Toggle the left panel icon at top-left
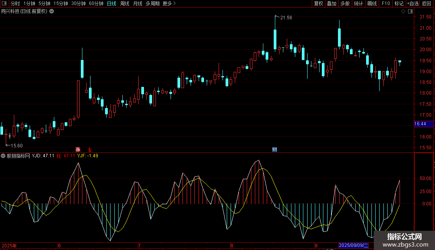Image resolution: width=435 pixels, height=250 pixels. [x=5, y=3]
